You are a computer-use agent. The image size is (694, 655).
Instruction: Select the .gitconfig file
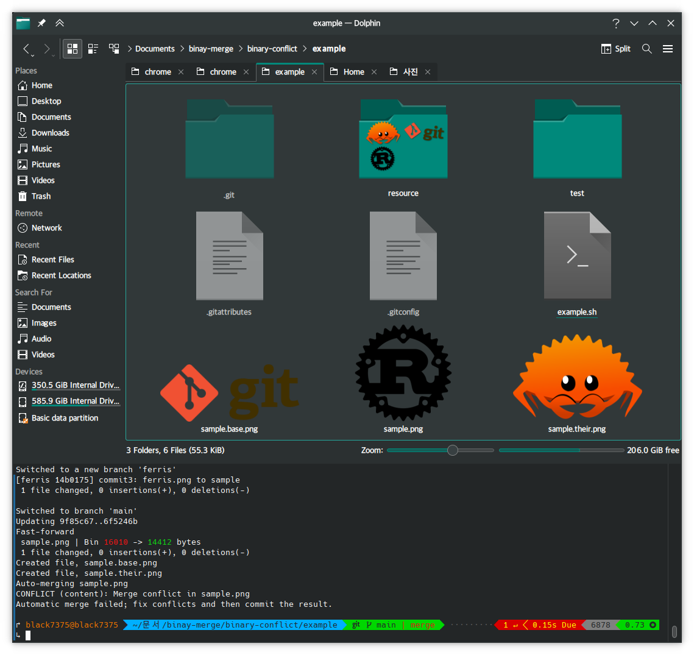point(403,256)
